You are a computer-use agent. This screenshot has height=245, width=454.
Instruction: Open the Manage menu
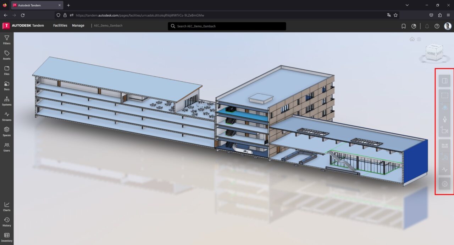[x=78, y=25]
